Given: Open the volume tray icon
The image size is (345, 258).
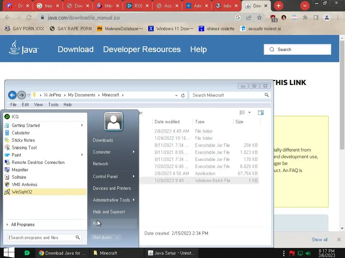Looking at the screenshot, I should tap(309, 253).
